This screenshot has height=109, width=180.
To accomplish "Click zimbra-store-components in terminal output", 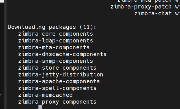I will pos(57,68).
